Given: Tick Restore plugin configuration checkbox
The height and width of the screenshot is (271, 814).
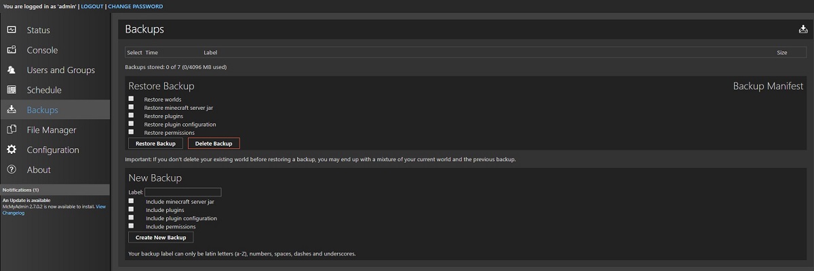Looking at the screenshot, I should 131,124.
